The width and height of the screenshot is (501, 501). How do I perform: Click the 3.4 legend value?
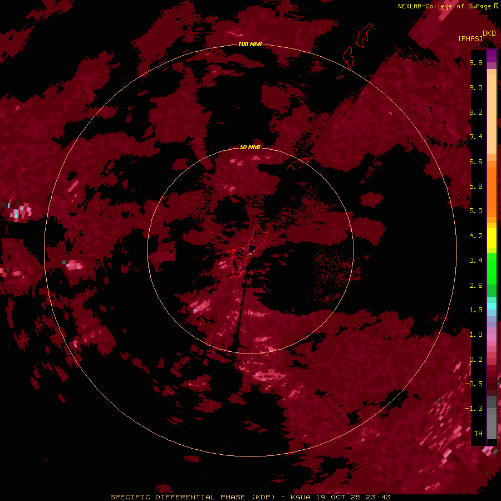pos(476,261)
